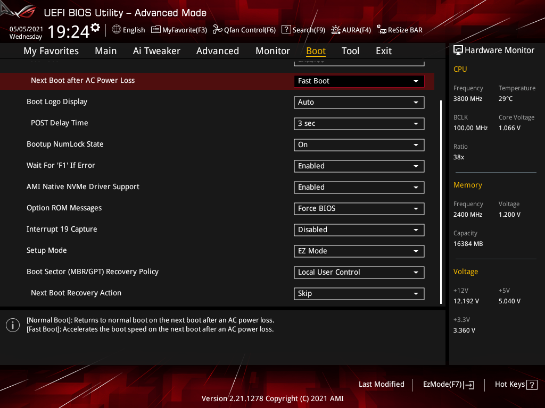Click the globe language icon
This screenshot has width=545, height=408.
point(117,30)
